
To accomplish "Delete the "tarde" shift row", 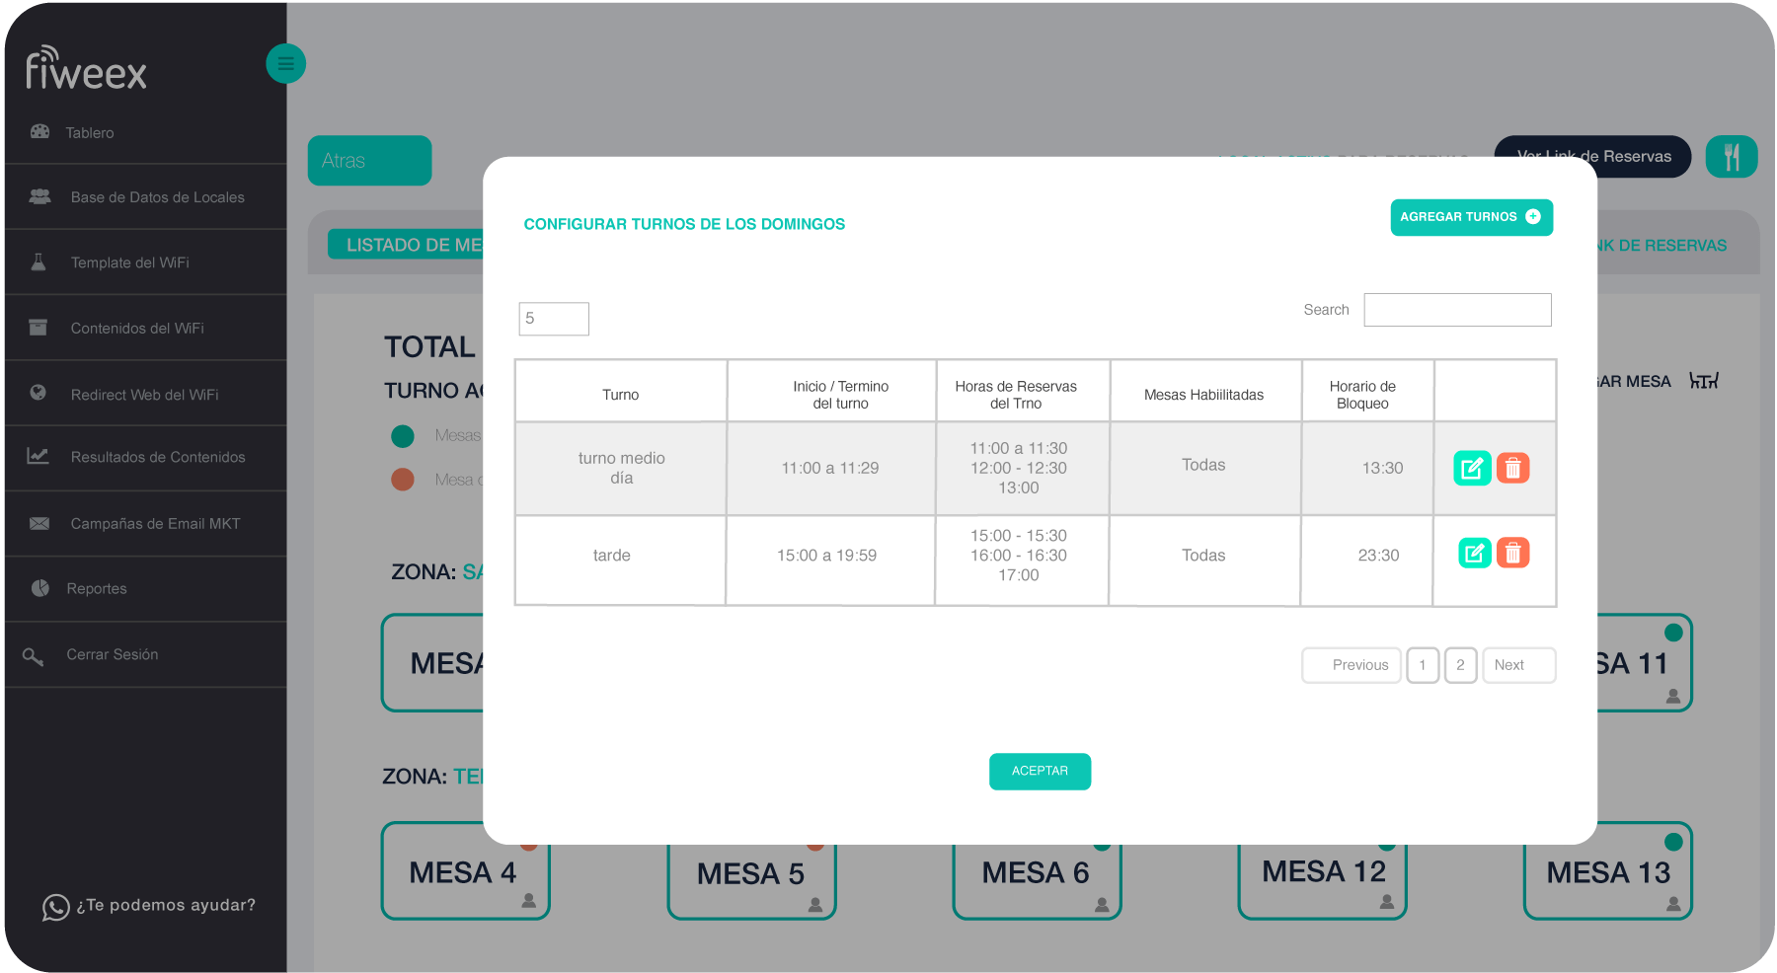I will click(x=1512, y=553).
